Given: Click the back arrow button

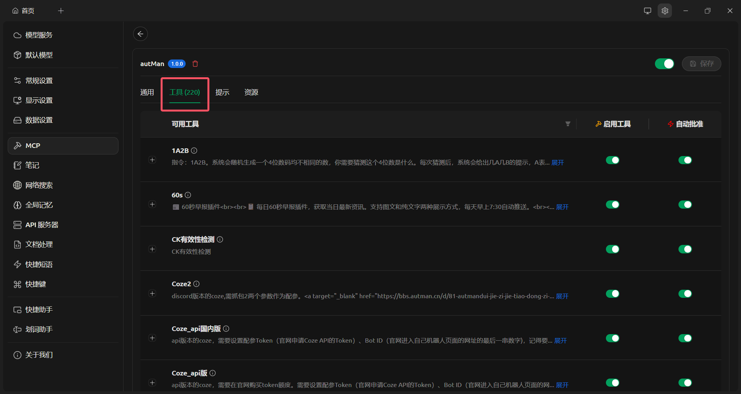Looking at the screenshot, I should [140, 34].
